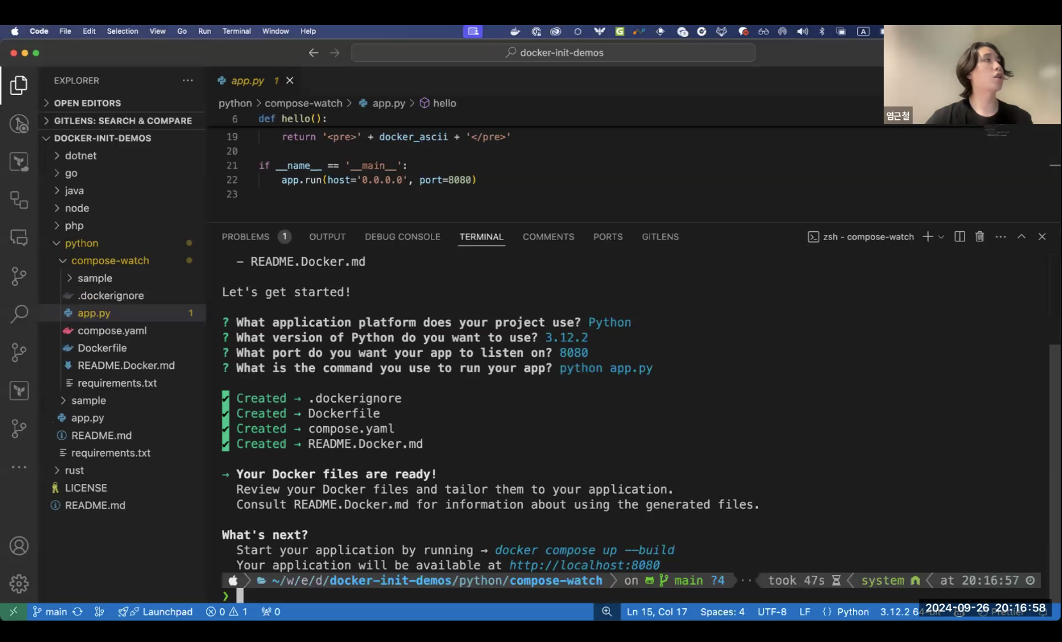Maximize panel size with the chevron-up
Screen dimensions: 1062x642
[x=1021, y=236]
